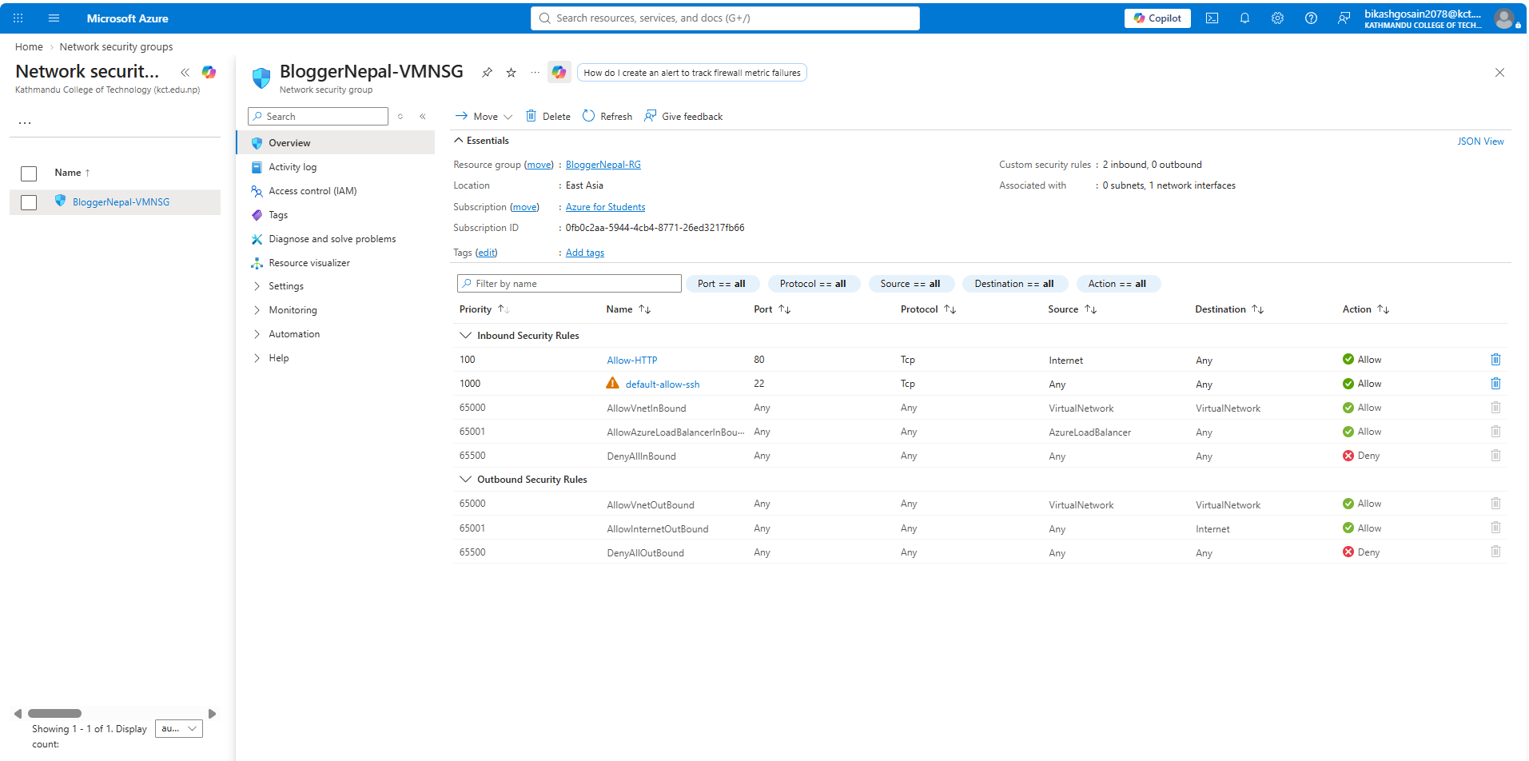
Task: Click the warning icon on default-allow-ssh
Action: pyautogui.click(x=613, y=383)
